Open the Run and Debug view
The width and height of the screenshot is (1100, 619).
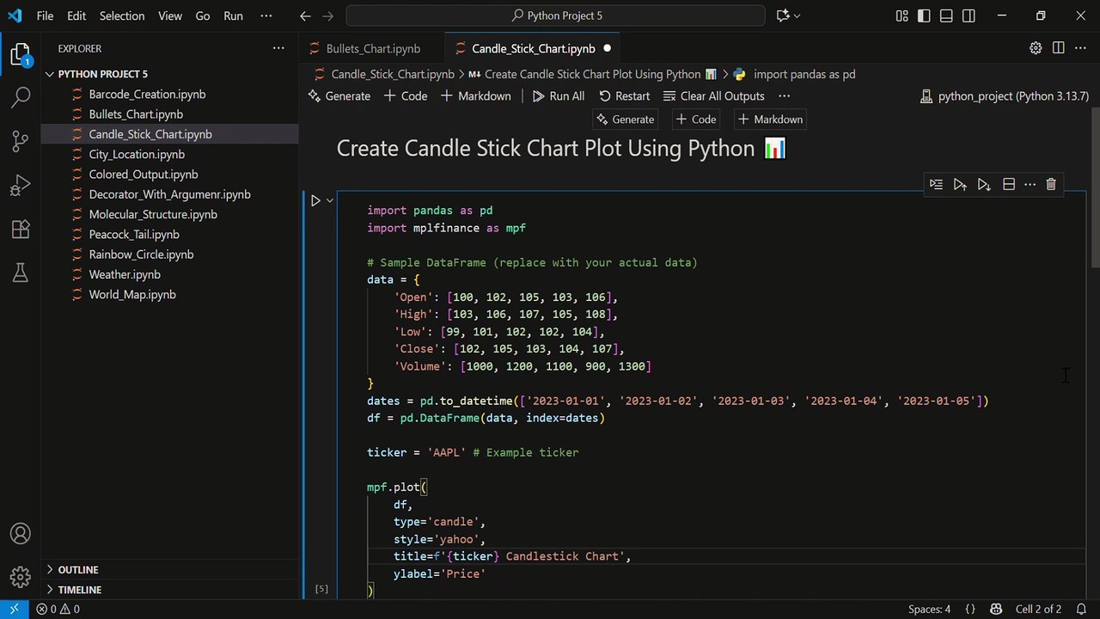tap(21, 186)
